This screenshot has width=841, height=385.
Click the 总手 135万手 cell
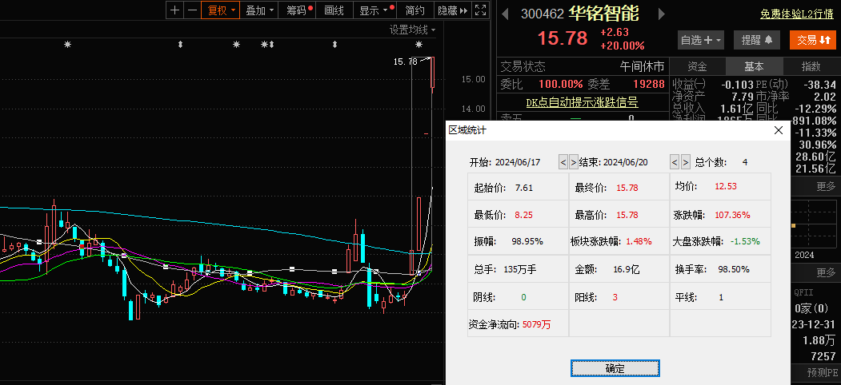(518, 269)
